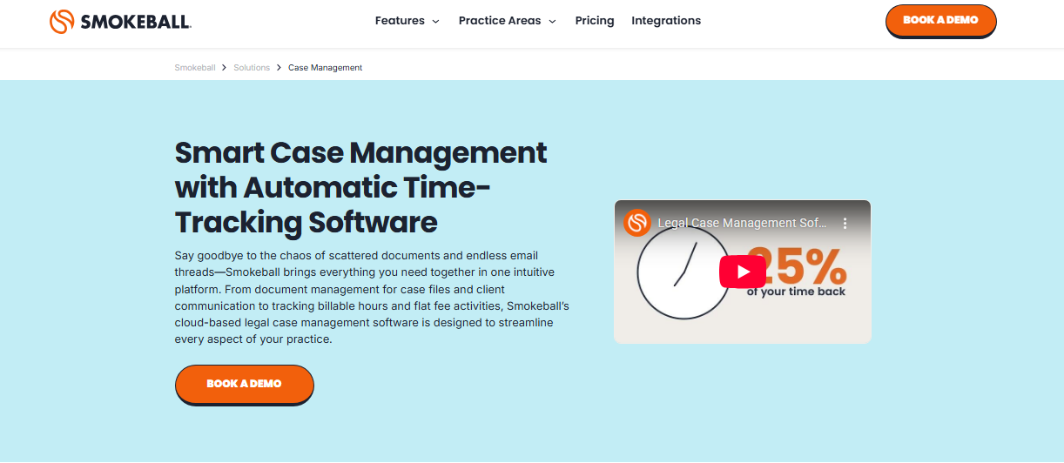Open the Legal Case Management video title

click(x=743, y=224)
